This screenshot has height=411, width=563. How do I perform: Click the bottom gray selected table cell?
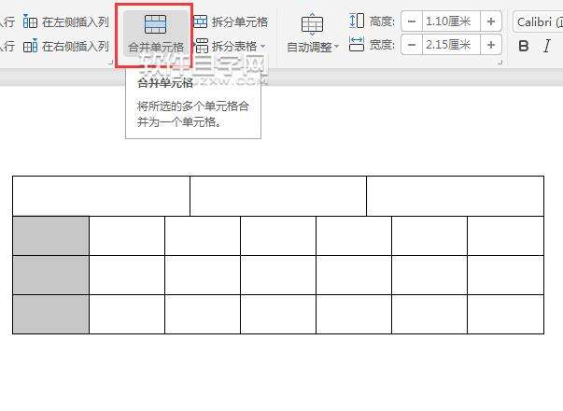51,315
